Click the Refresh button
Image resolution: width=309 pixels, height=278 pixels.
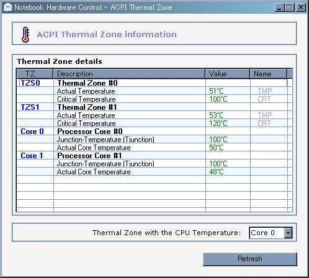coord(250,259)
